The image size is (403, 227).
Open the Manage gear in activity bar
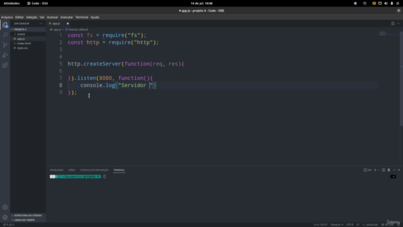tap(5, 217)
